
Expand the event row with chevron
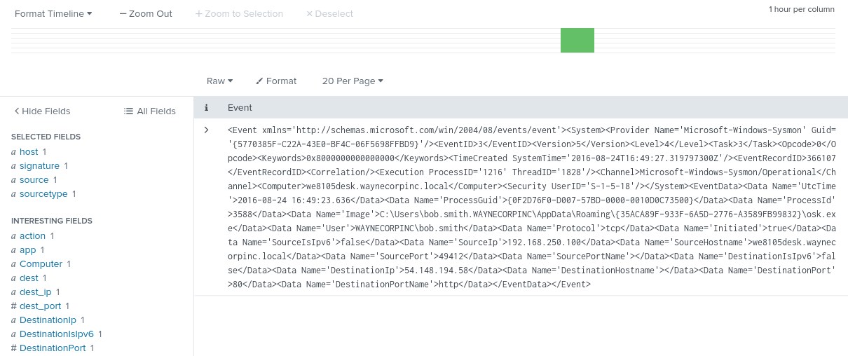(x=206, y=130)
